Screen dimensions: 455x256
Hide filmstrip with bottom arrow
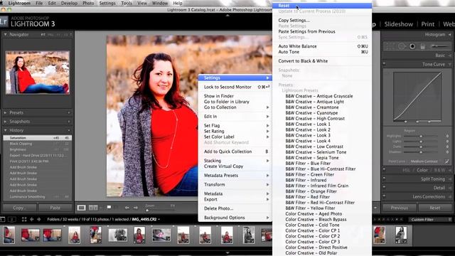(227, 253)
